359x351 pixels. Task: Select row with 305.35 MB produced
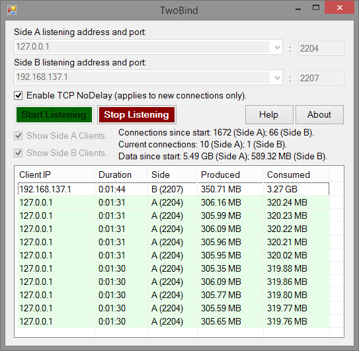coord(173,268)
